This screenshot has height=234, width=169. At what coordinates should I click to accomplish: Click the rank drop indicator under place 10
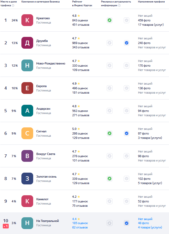click(x=6, y=226)
